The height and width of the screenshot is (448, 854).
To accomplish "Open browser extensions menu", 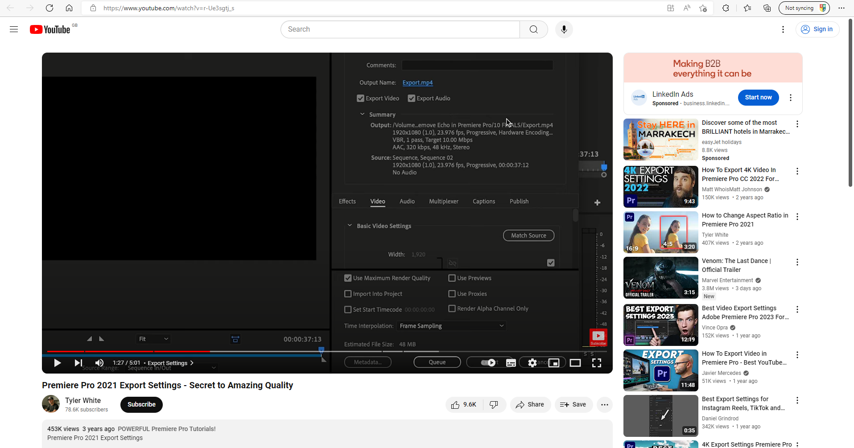I will coord(726,8).
